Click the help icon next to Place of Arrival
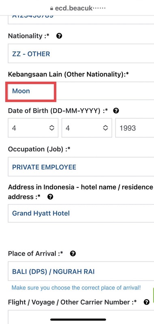Screen dimensions: 154x324 (73, 254)
